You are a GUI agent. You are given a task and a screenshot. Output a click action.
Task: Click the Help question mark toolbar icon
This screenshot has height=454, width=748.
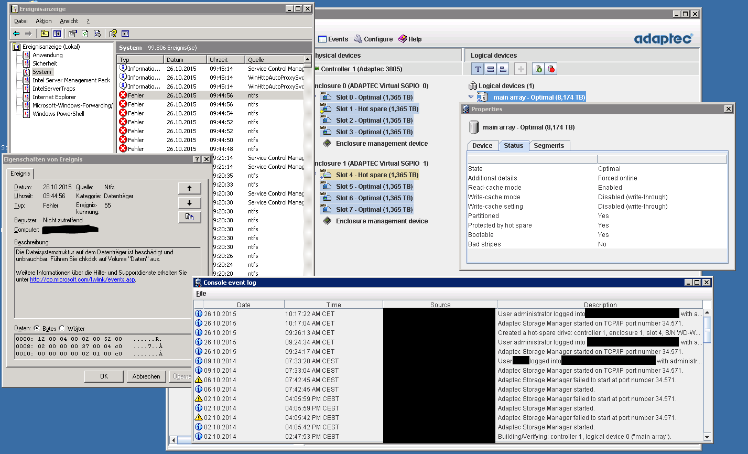point(113,34)
